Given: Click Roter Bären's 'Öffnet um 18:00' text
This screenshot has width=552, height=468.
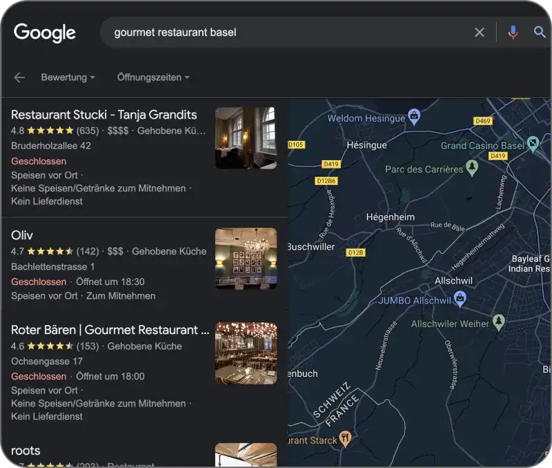Looking at the screenshot, I should [110, 376].
